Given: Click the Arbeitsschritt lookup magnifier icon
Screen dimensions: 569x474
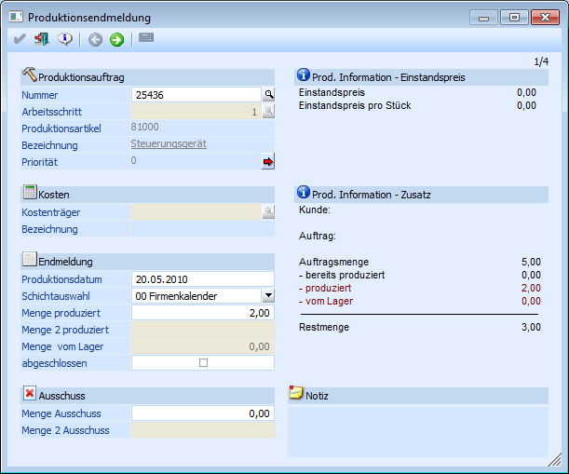Looking at the screenshot, I should [268, 112].
